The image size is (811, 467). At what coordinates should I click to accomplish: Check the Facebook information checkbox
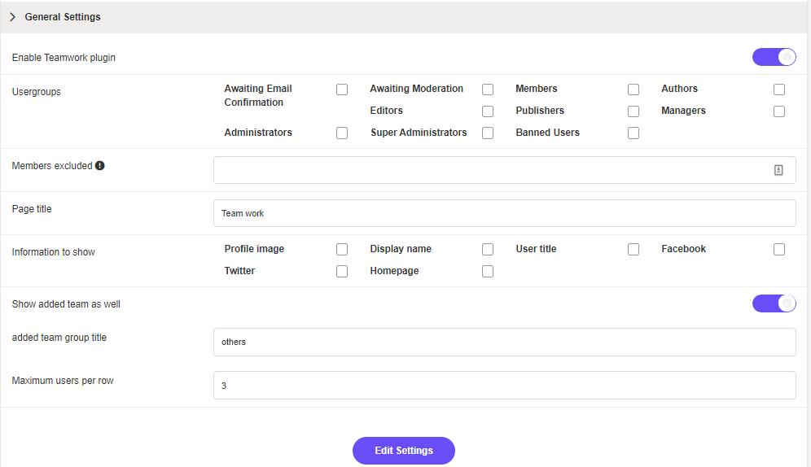pyautogui.click(x=779, y=250)
